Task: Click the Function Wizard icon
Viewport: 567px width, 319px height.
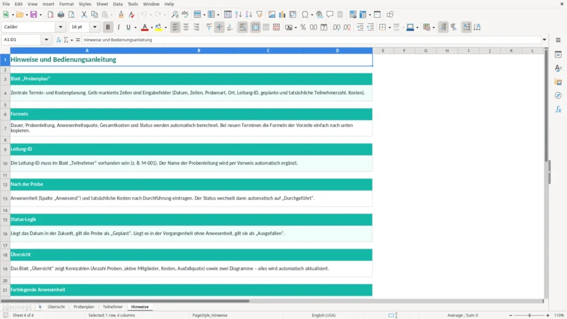Action: pyautogui.click(x=59, y=40)
